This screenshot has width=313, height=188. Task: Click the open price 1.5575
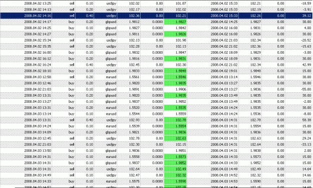[134, 181]
